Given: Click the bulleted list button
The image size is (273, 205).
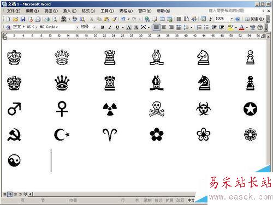Looking at the screenshot, I should click(206, 27).
